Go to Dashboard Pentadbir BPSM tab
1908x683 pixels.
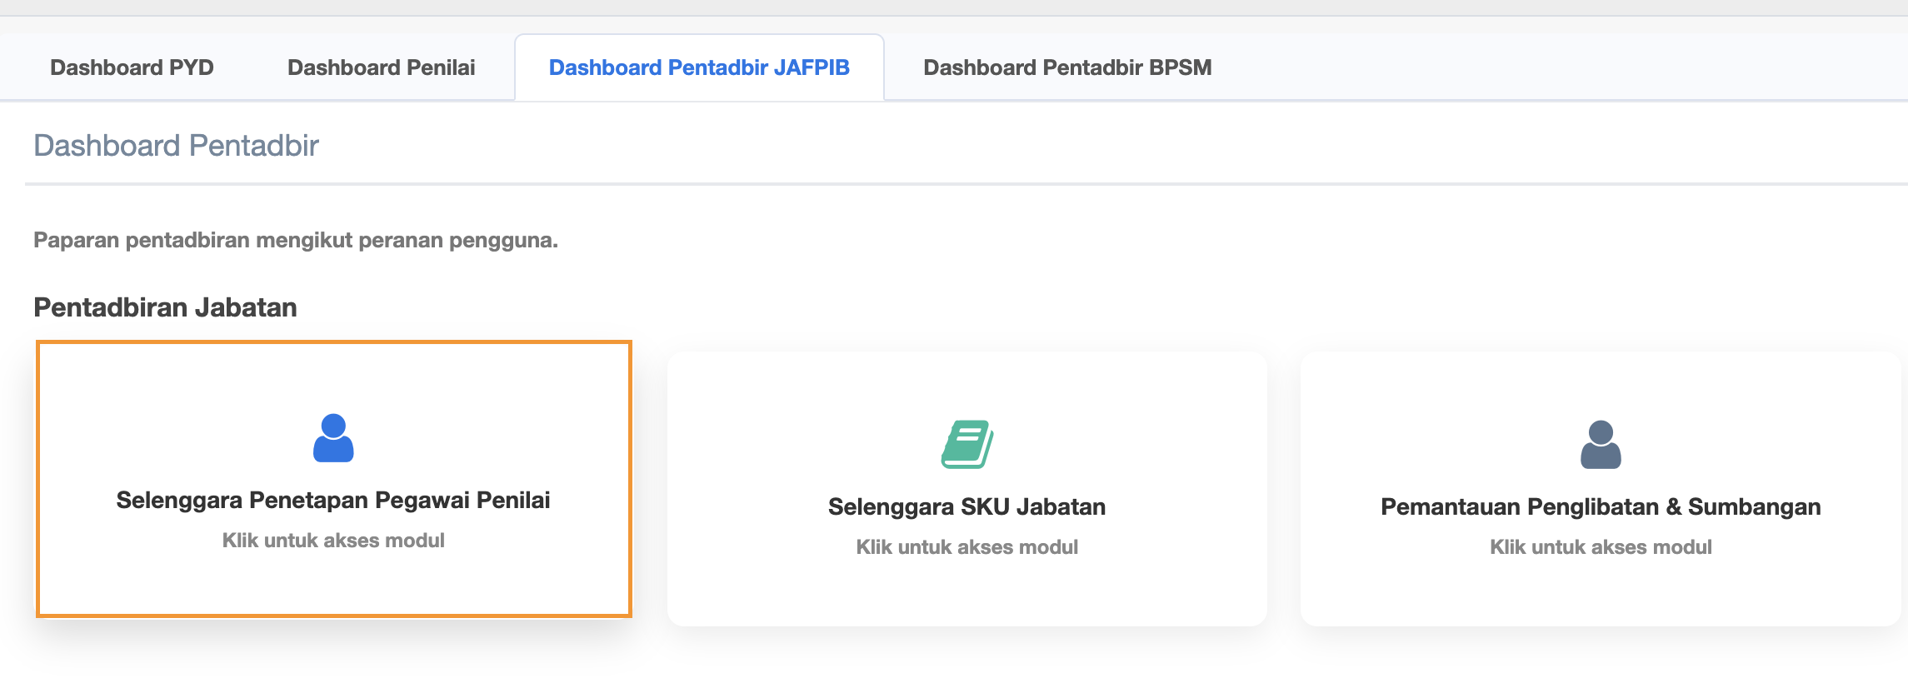[x=1067, y=67]
